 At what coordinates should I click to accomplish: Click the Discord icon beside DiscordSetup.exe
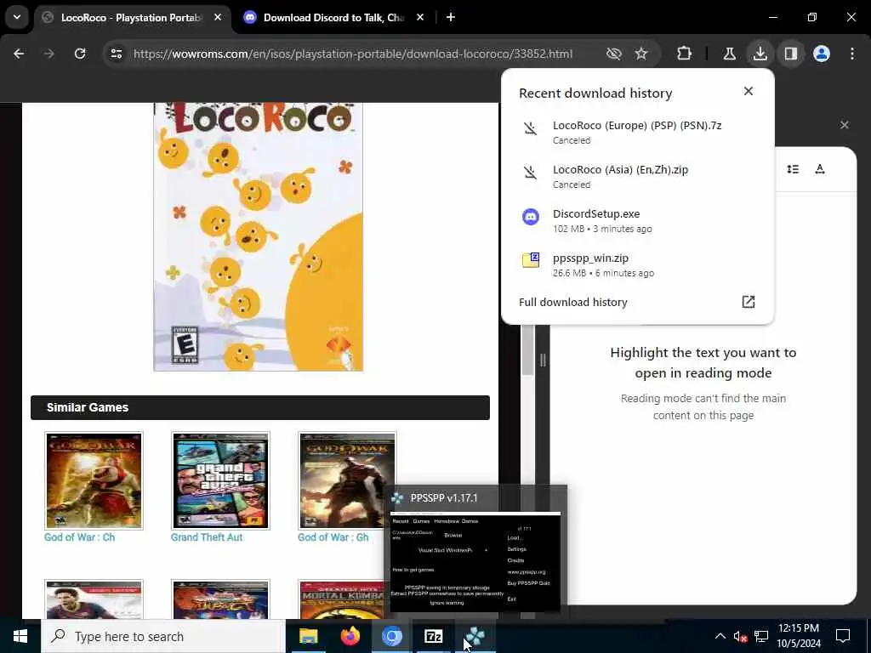[x=531, y=217]
